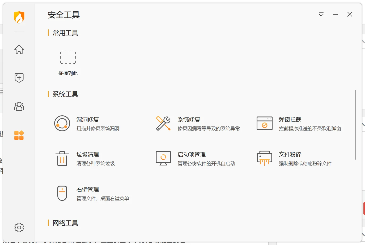
Task: Open settings gear in sidebar
Action: pyautogui.click(x=19, y=227)
